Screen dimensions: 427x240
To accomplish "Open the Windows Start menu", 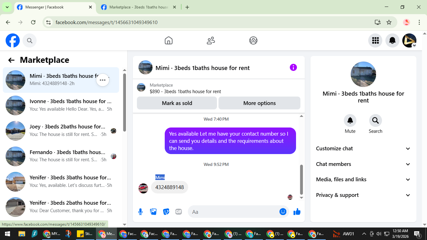I will [8, 234].
